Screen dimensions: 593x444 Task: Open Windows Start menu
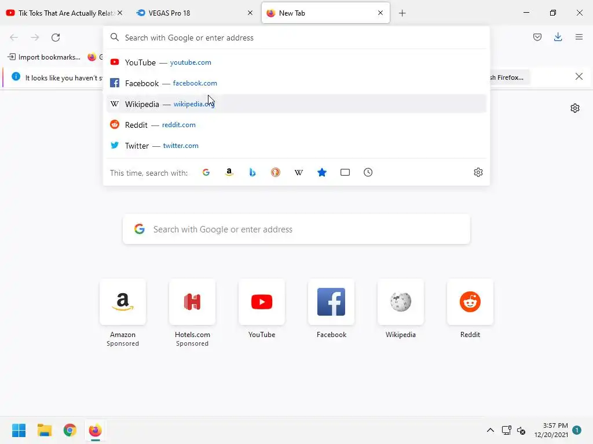(19, 430)
